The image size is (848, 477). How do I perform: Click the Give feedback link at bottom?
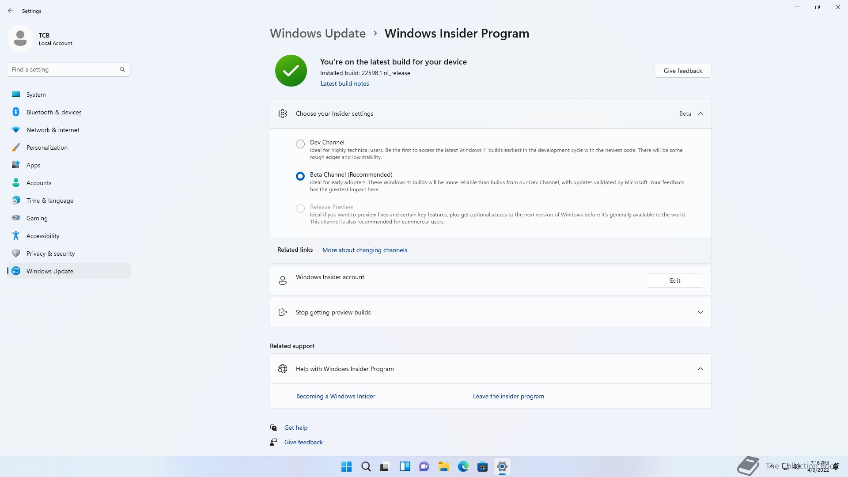(x=303, y=442)
